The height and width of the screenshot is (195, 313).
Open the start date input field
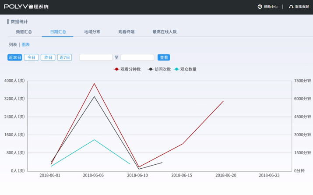coord(96,57)
